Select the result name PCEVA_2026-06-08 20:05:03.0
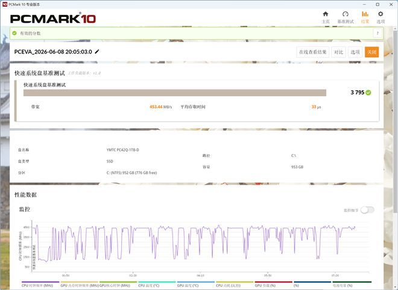The width and height of the screenshot is (398, 290). pyautogui.click(x=53, y=52)
